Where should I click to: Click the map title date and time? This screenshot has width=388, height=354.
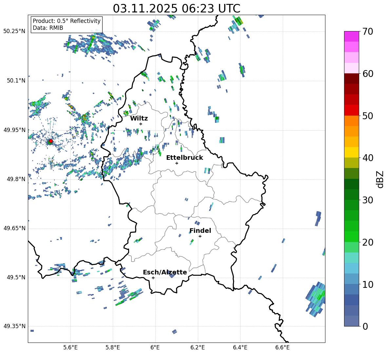(176, 9)
